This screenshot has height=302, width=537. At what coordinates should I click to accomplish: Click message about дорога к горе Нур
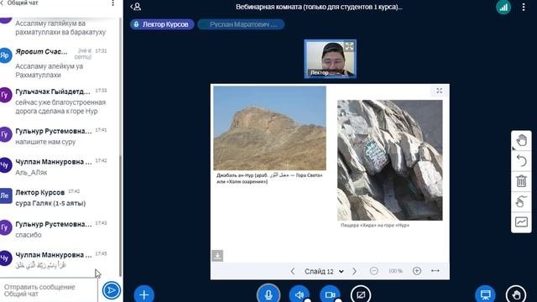tap(60, 107)
